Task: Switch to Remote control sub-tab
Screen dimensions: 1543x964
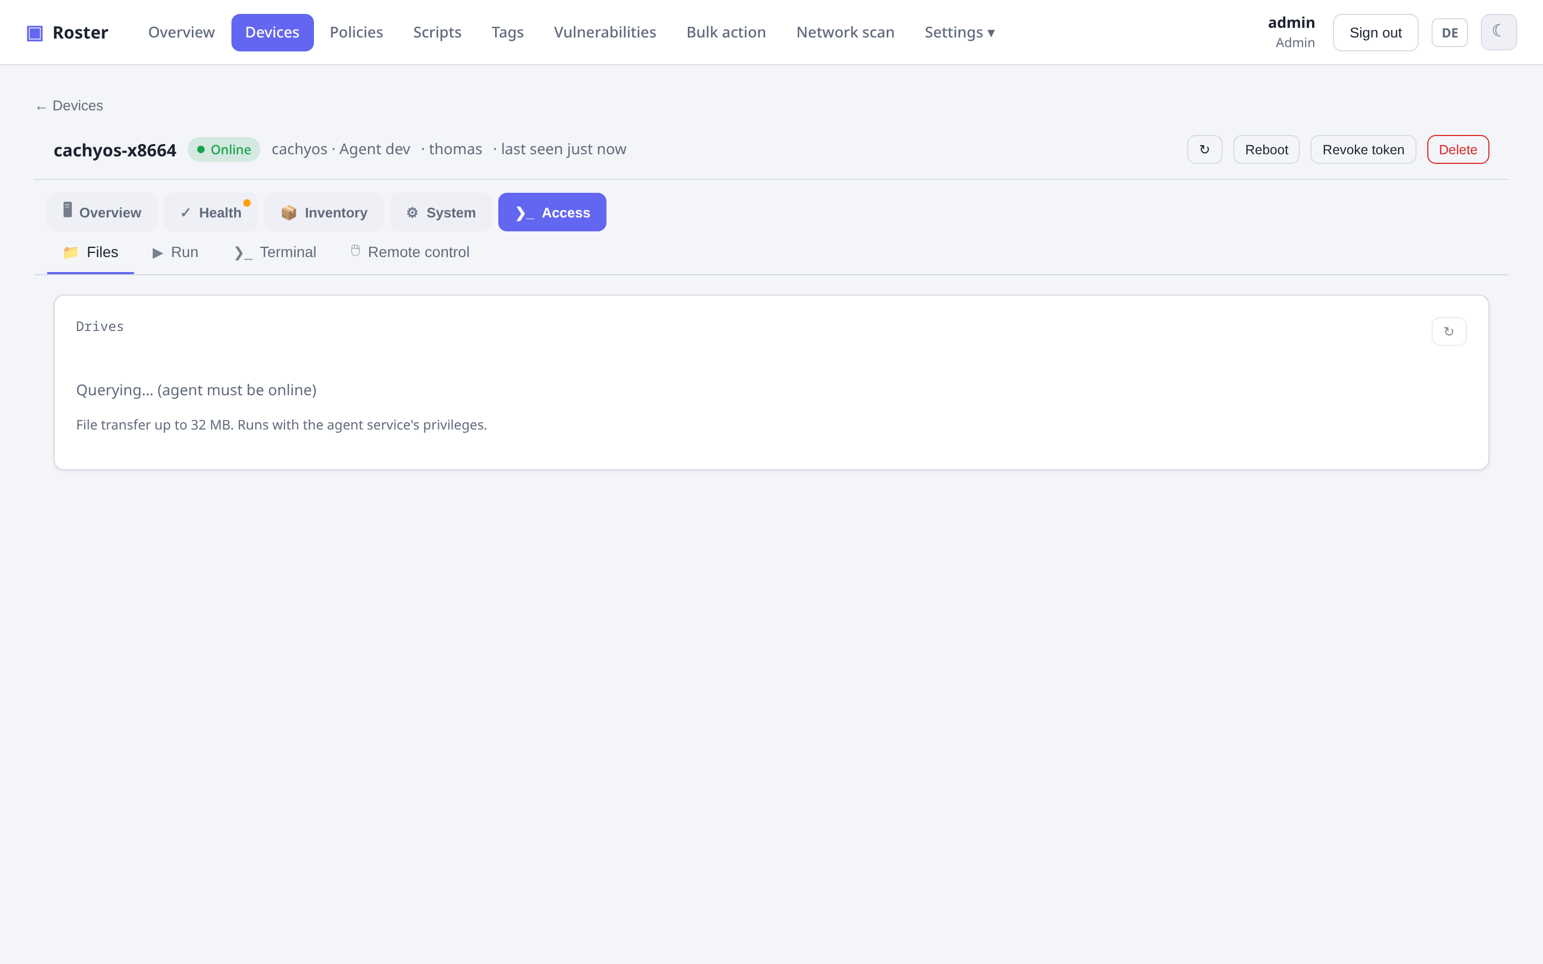Action: click(410, 252)
